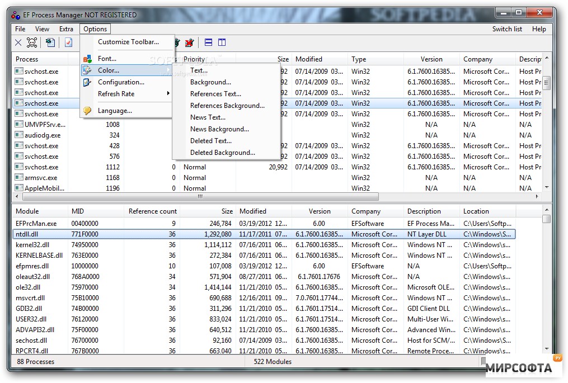Select the horizontal split layout icon
The height and width of the screenshot is (383, 568).
coord(208,42)
